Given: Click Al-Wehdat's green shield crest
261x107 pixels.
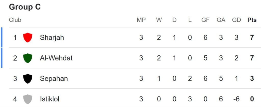Looking at the screenshot, I should (x=28, y=58).
